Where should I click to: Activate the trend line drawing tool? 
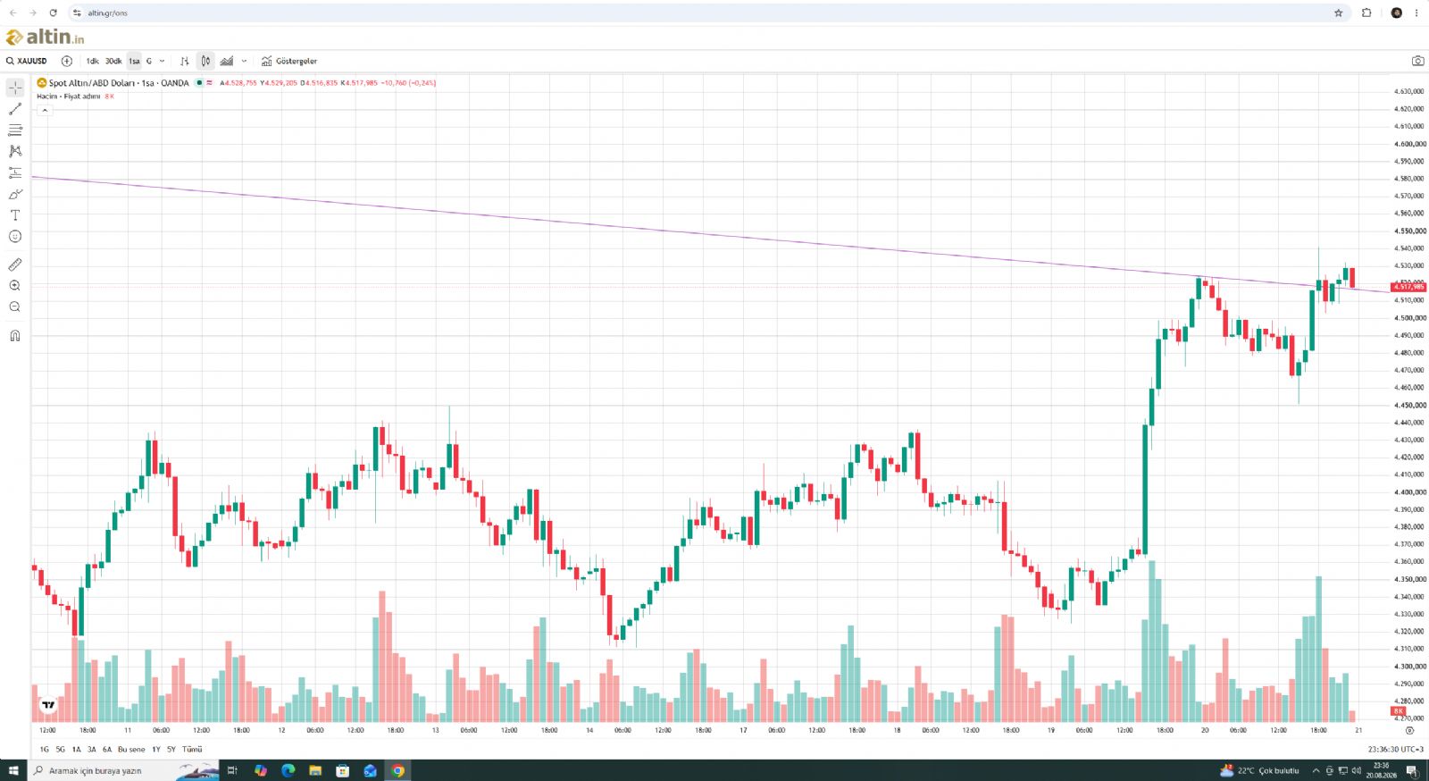coord(15,109)
